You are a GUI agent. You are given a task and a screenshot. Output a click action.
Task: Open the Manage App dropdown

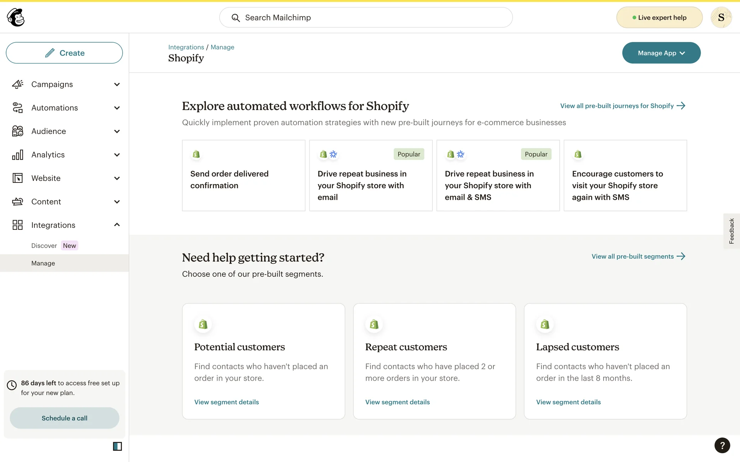pyautogui.click(x=661, y=53)
